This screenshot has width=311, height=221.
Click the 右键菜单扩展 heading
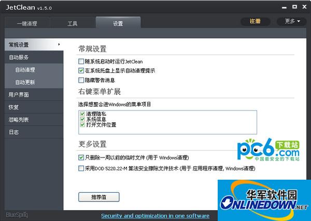click(x=100, y=91)
